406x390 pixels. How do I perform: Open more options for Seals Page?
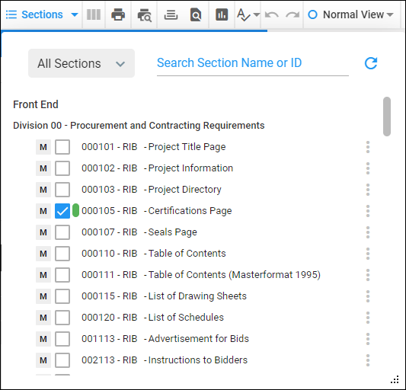pyautogui.click(x=368, y=232)
